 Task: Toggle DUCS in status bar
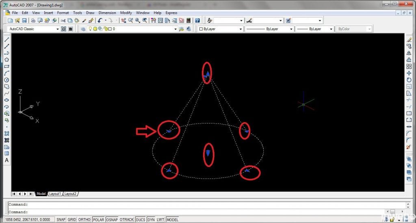pyautogui.click(x=140, y=220)
